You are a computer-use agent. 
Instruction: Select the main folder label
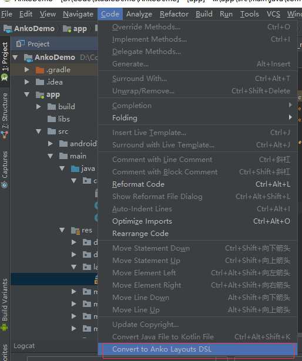coord(78,156)
